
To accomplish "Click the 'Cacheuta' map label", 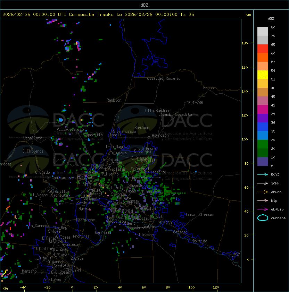I will pyautogui.click(x=59, y=195).
